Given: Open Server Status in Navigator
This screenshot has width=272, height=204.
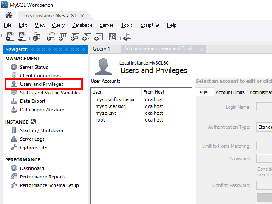Looking at the screenshot, I should coord(34,67).
